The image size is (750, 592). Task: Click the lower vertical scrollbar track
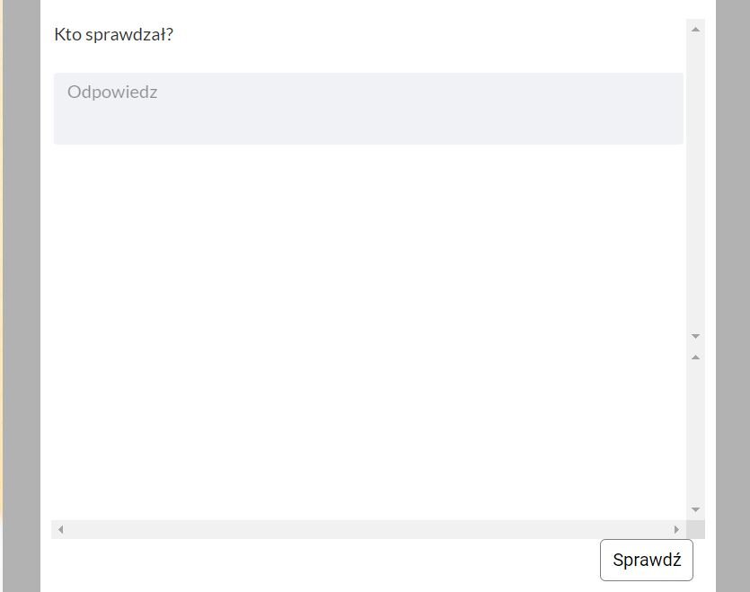pyautogui.click(x=695, y=431)
